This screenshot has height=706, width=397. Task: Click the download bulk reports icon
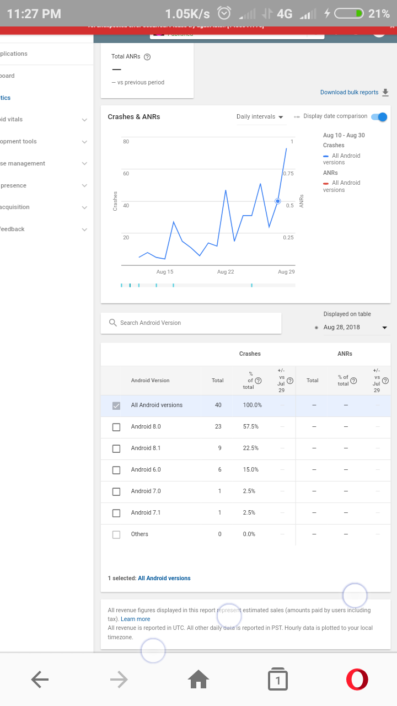pyautogui.click(x=385, y=92)
